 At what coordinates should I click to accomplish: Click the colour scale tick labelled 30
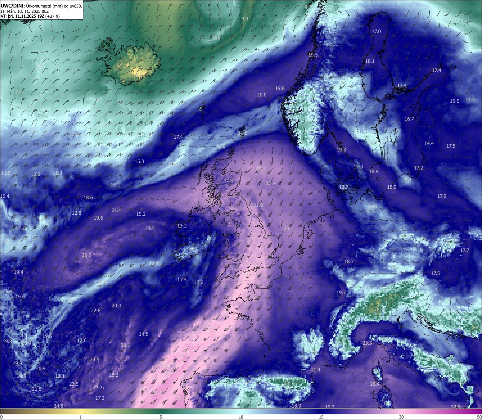402,417
